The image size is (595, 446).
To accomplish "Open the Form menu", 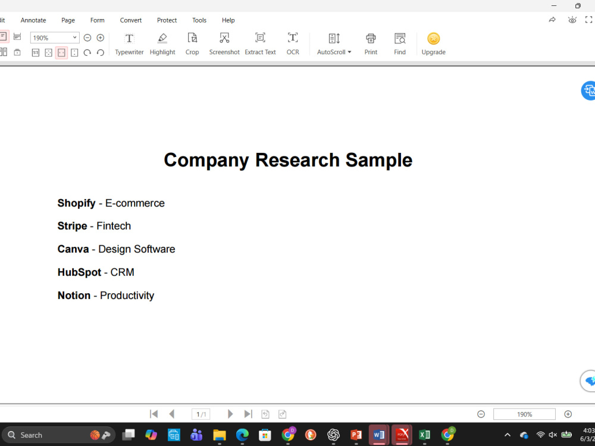I will coord(97,20).
